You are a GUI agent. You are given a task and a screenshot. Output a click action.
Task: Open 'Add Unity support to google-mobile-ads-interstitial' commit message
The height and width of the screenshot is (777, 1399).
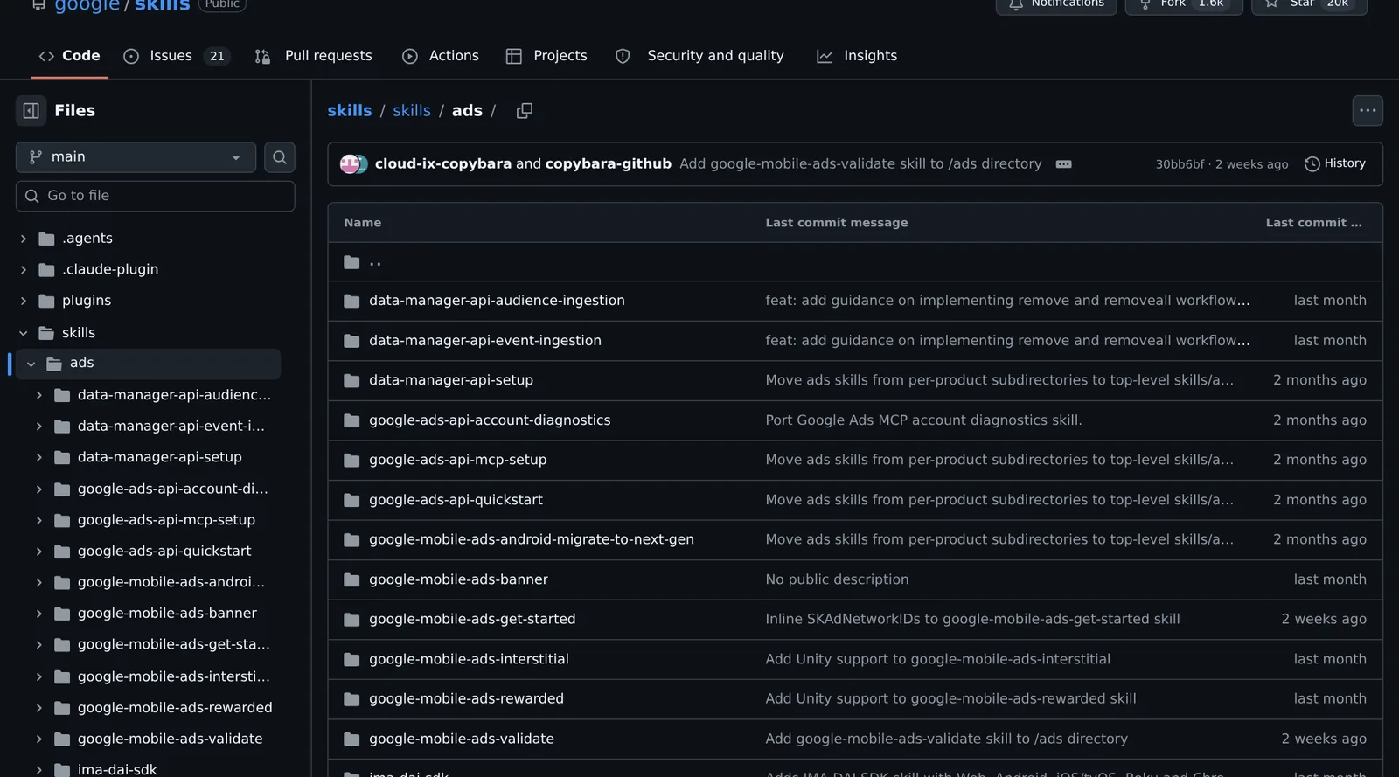[937, 660]
